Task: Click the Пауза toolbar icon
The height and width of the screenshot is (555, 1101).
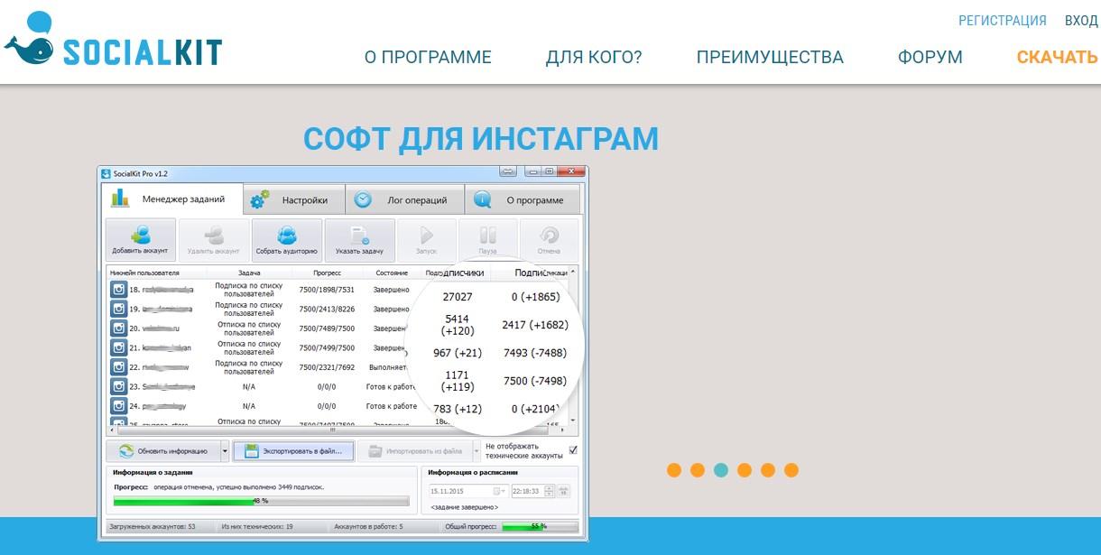Action: 488,236
